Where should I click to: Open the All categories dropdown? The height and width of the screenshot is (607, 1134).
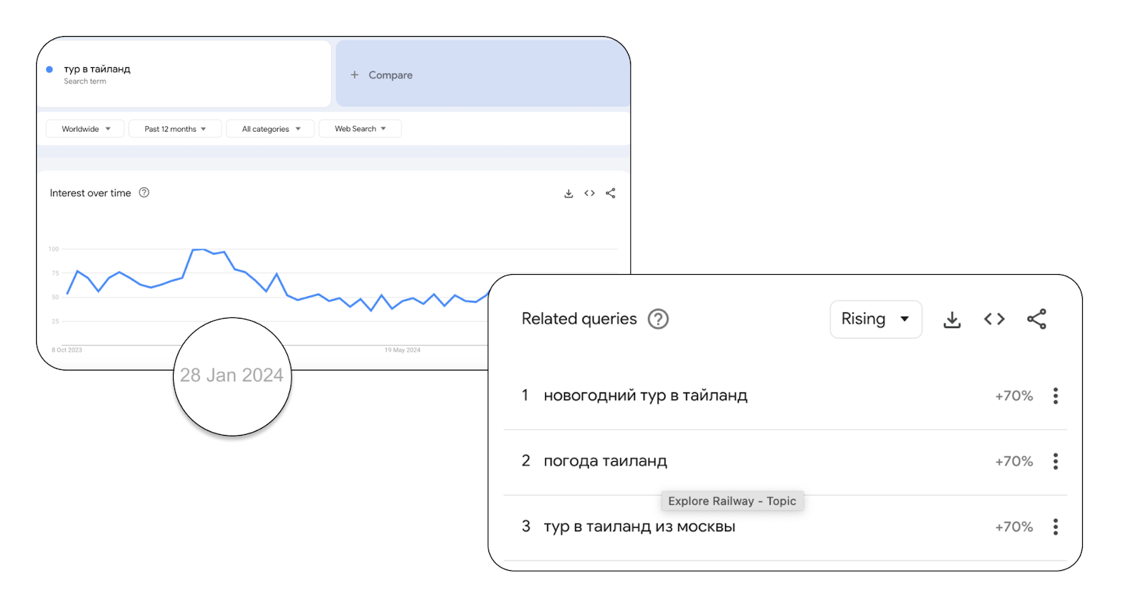(270, 129)
